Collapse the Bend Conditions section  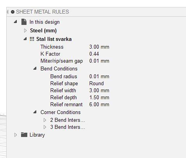[x=35, y=68]
